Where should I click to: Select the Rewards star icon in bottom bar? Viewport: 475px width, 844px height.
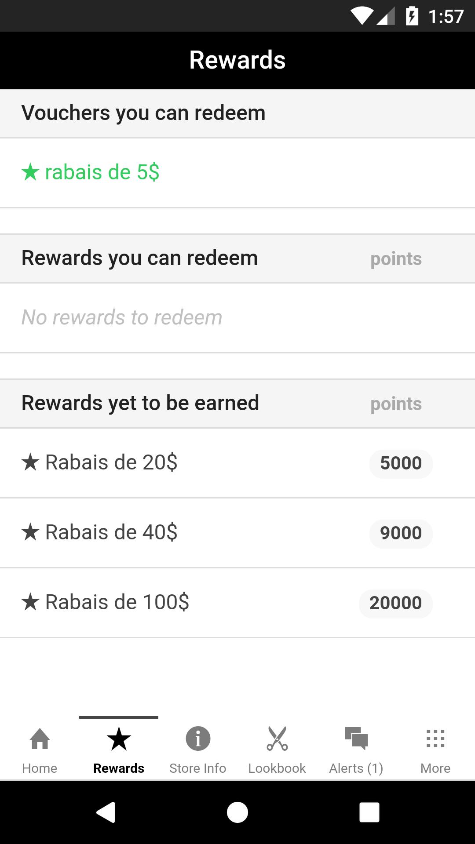pos(119,738)
